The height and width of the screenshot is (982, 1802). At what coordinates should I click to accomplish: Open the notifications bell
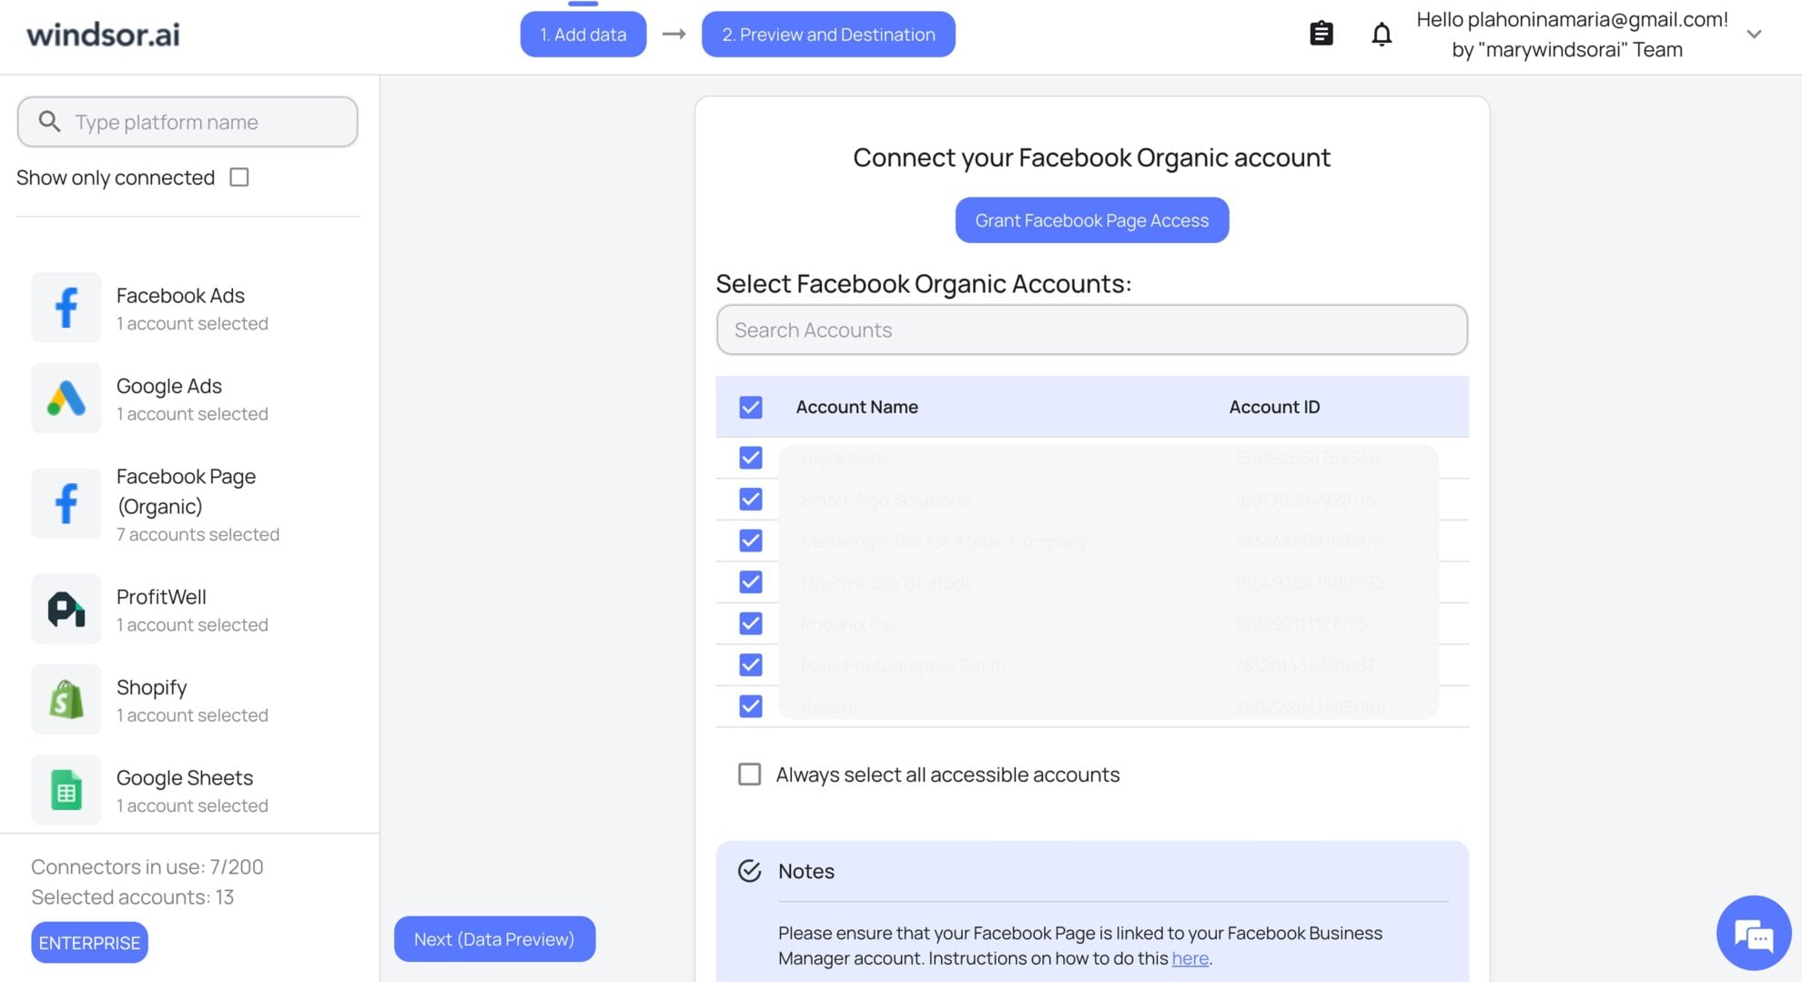coord(1382,34)
